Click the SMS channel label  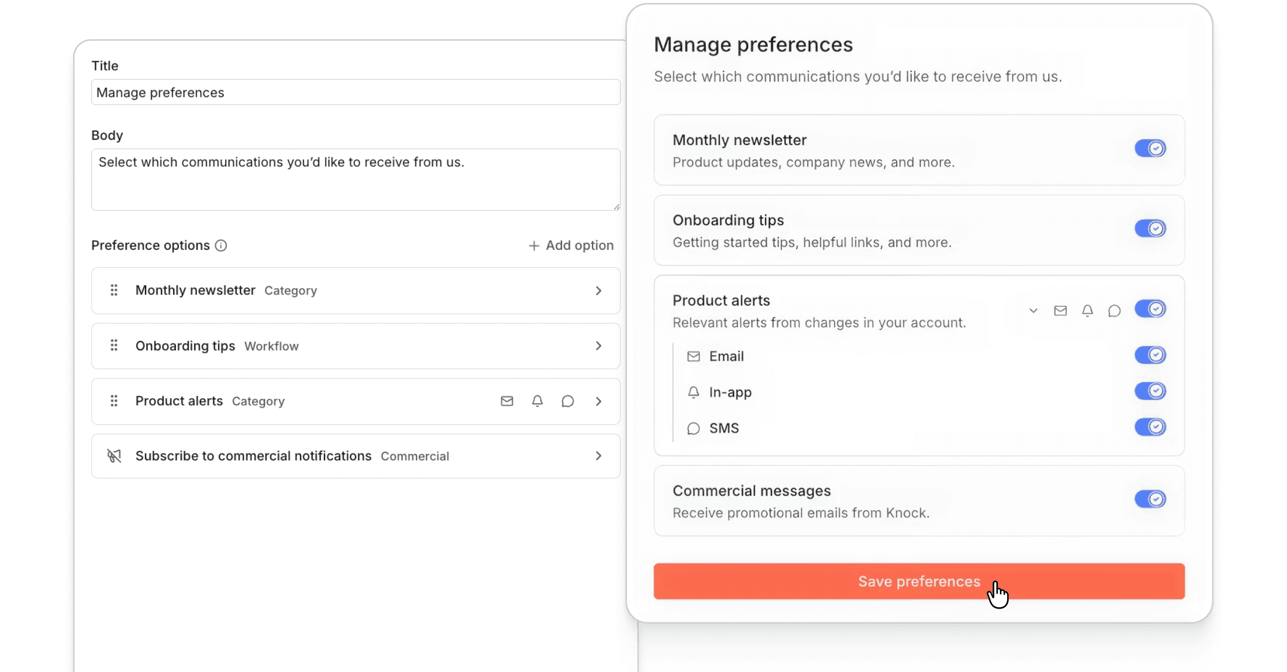[724, 429]
